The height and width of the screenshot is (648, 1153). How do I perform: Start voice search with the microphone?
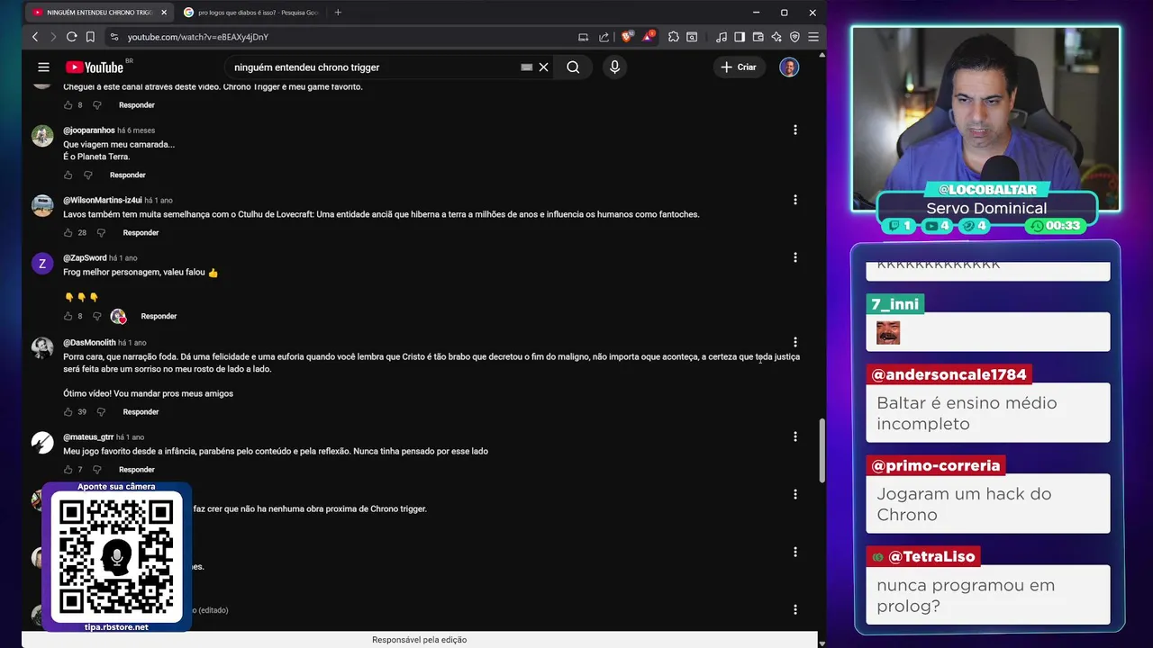point(614,67)
